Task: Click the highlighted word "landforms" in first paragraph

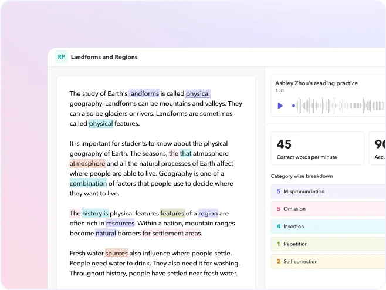Action: pos(144,93)
